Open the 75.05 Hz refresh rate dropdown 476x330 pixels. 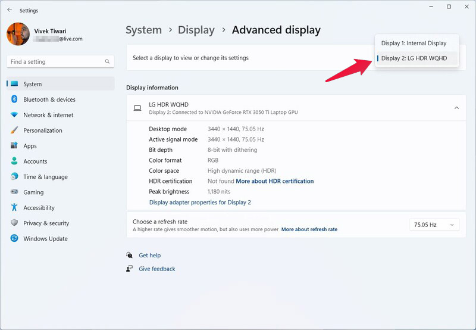click(x=434, y=225)
